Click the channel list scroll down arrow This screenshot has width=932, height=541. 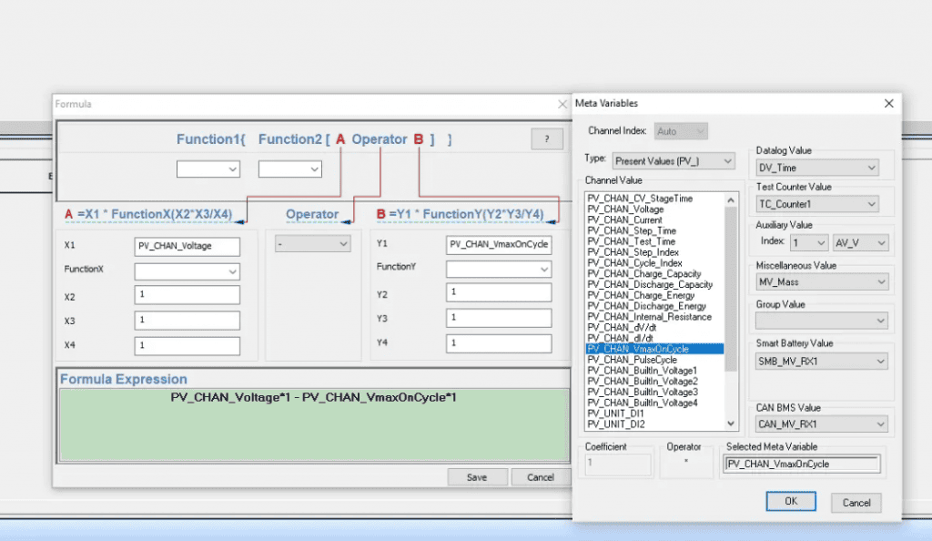click(x=731, y=424)
